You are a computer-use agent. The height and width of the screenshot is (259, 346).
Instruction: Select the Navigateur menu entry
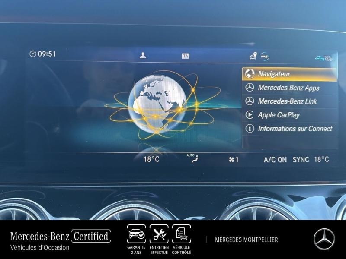(x=289, y=74)
